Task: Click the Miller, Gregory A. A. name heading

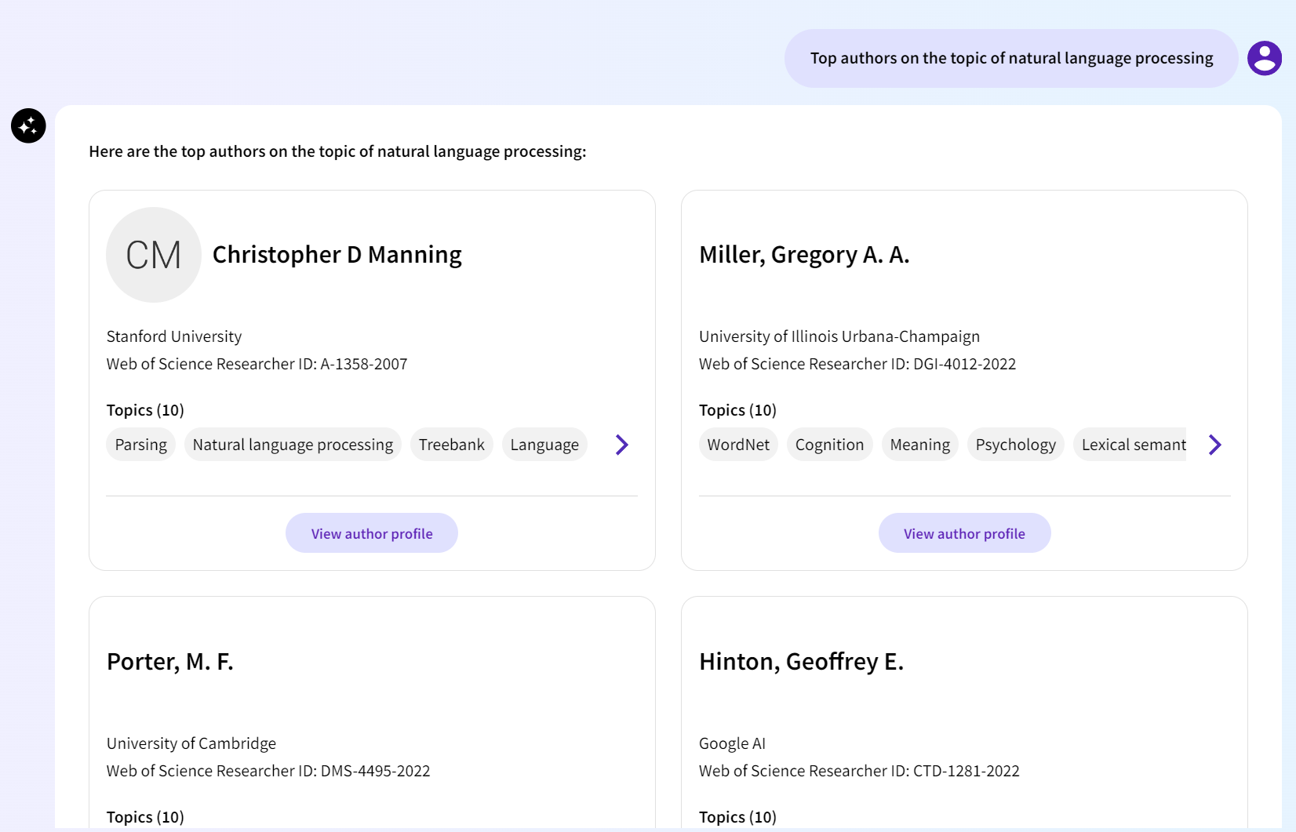Action: (804, 255)
